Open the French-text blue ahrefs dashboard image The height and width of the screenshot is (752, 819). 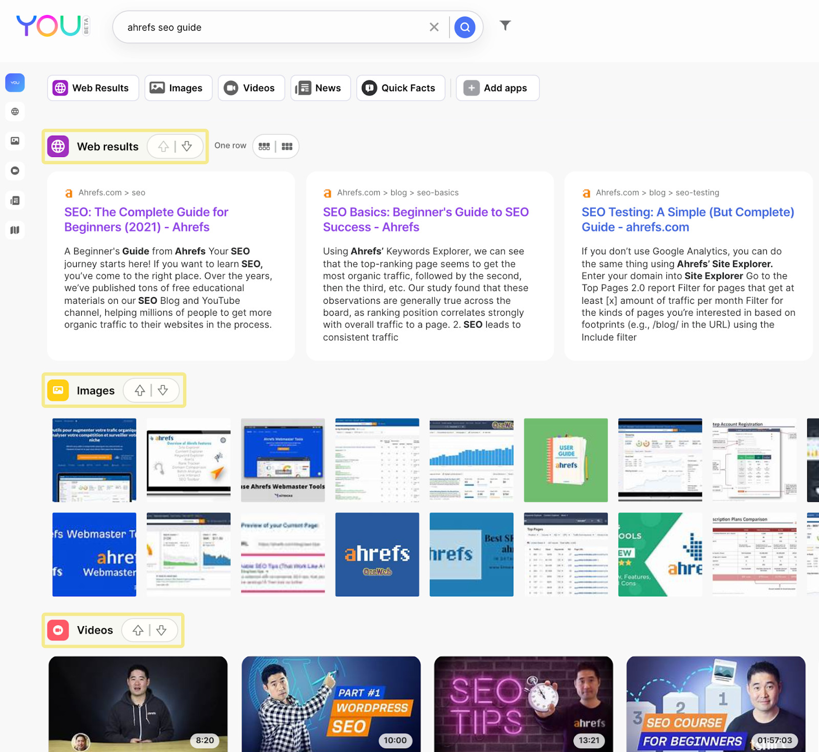(94, 460)
